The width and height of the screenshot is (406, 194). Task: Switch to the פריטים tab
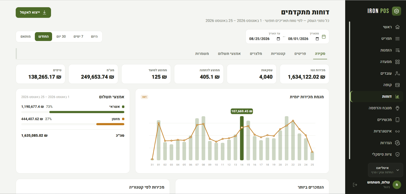(x=300, y=54)
